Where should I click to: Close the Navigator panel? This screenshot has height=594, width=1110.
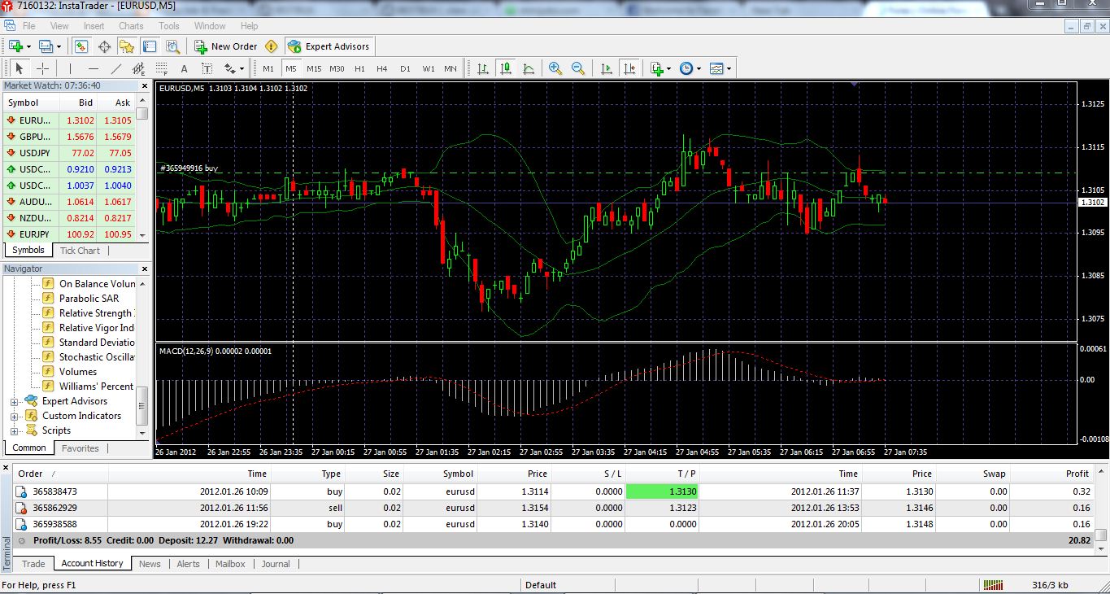[144, 269]
